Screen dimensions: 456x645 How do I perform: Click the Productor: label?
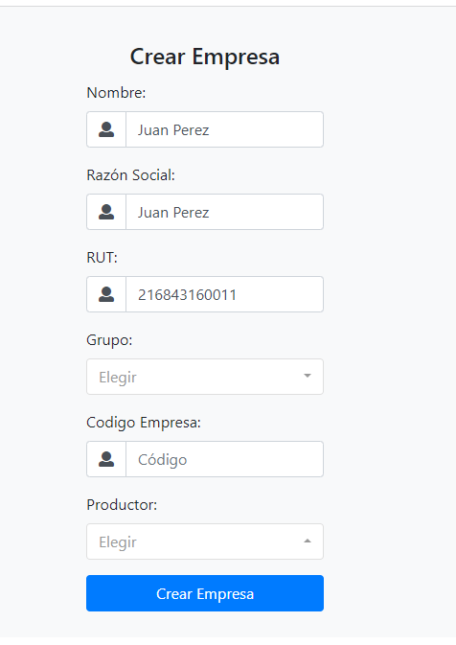coord(122,505)
